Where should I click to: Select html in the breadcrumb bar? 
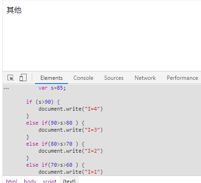[x=12, y=181]
